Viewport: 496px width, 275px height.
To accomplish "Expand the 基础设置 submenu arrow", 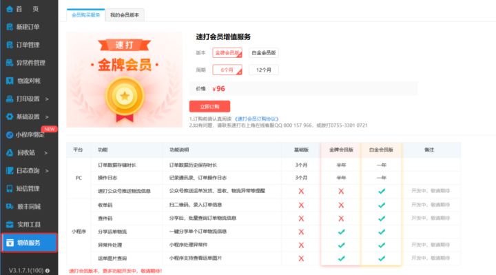I will point(47,117).
